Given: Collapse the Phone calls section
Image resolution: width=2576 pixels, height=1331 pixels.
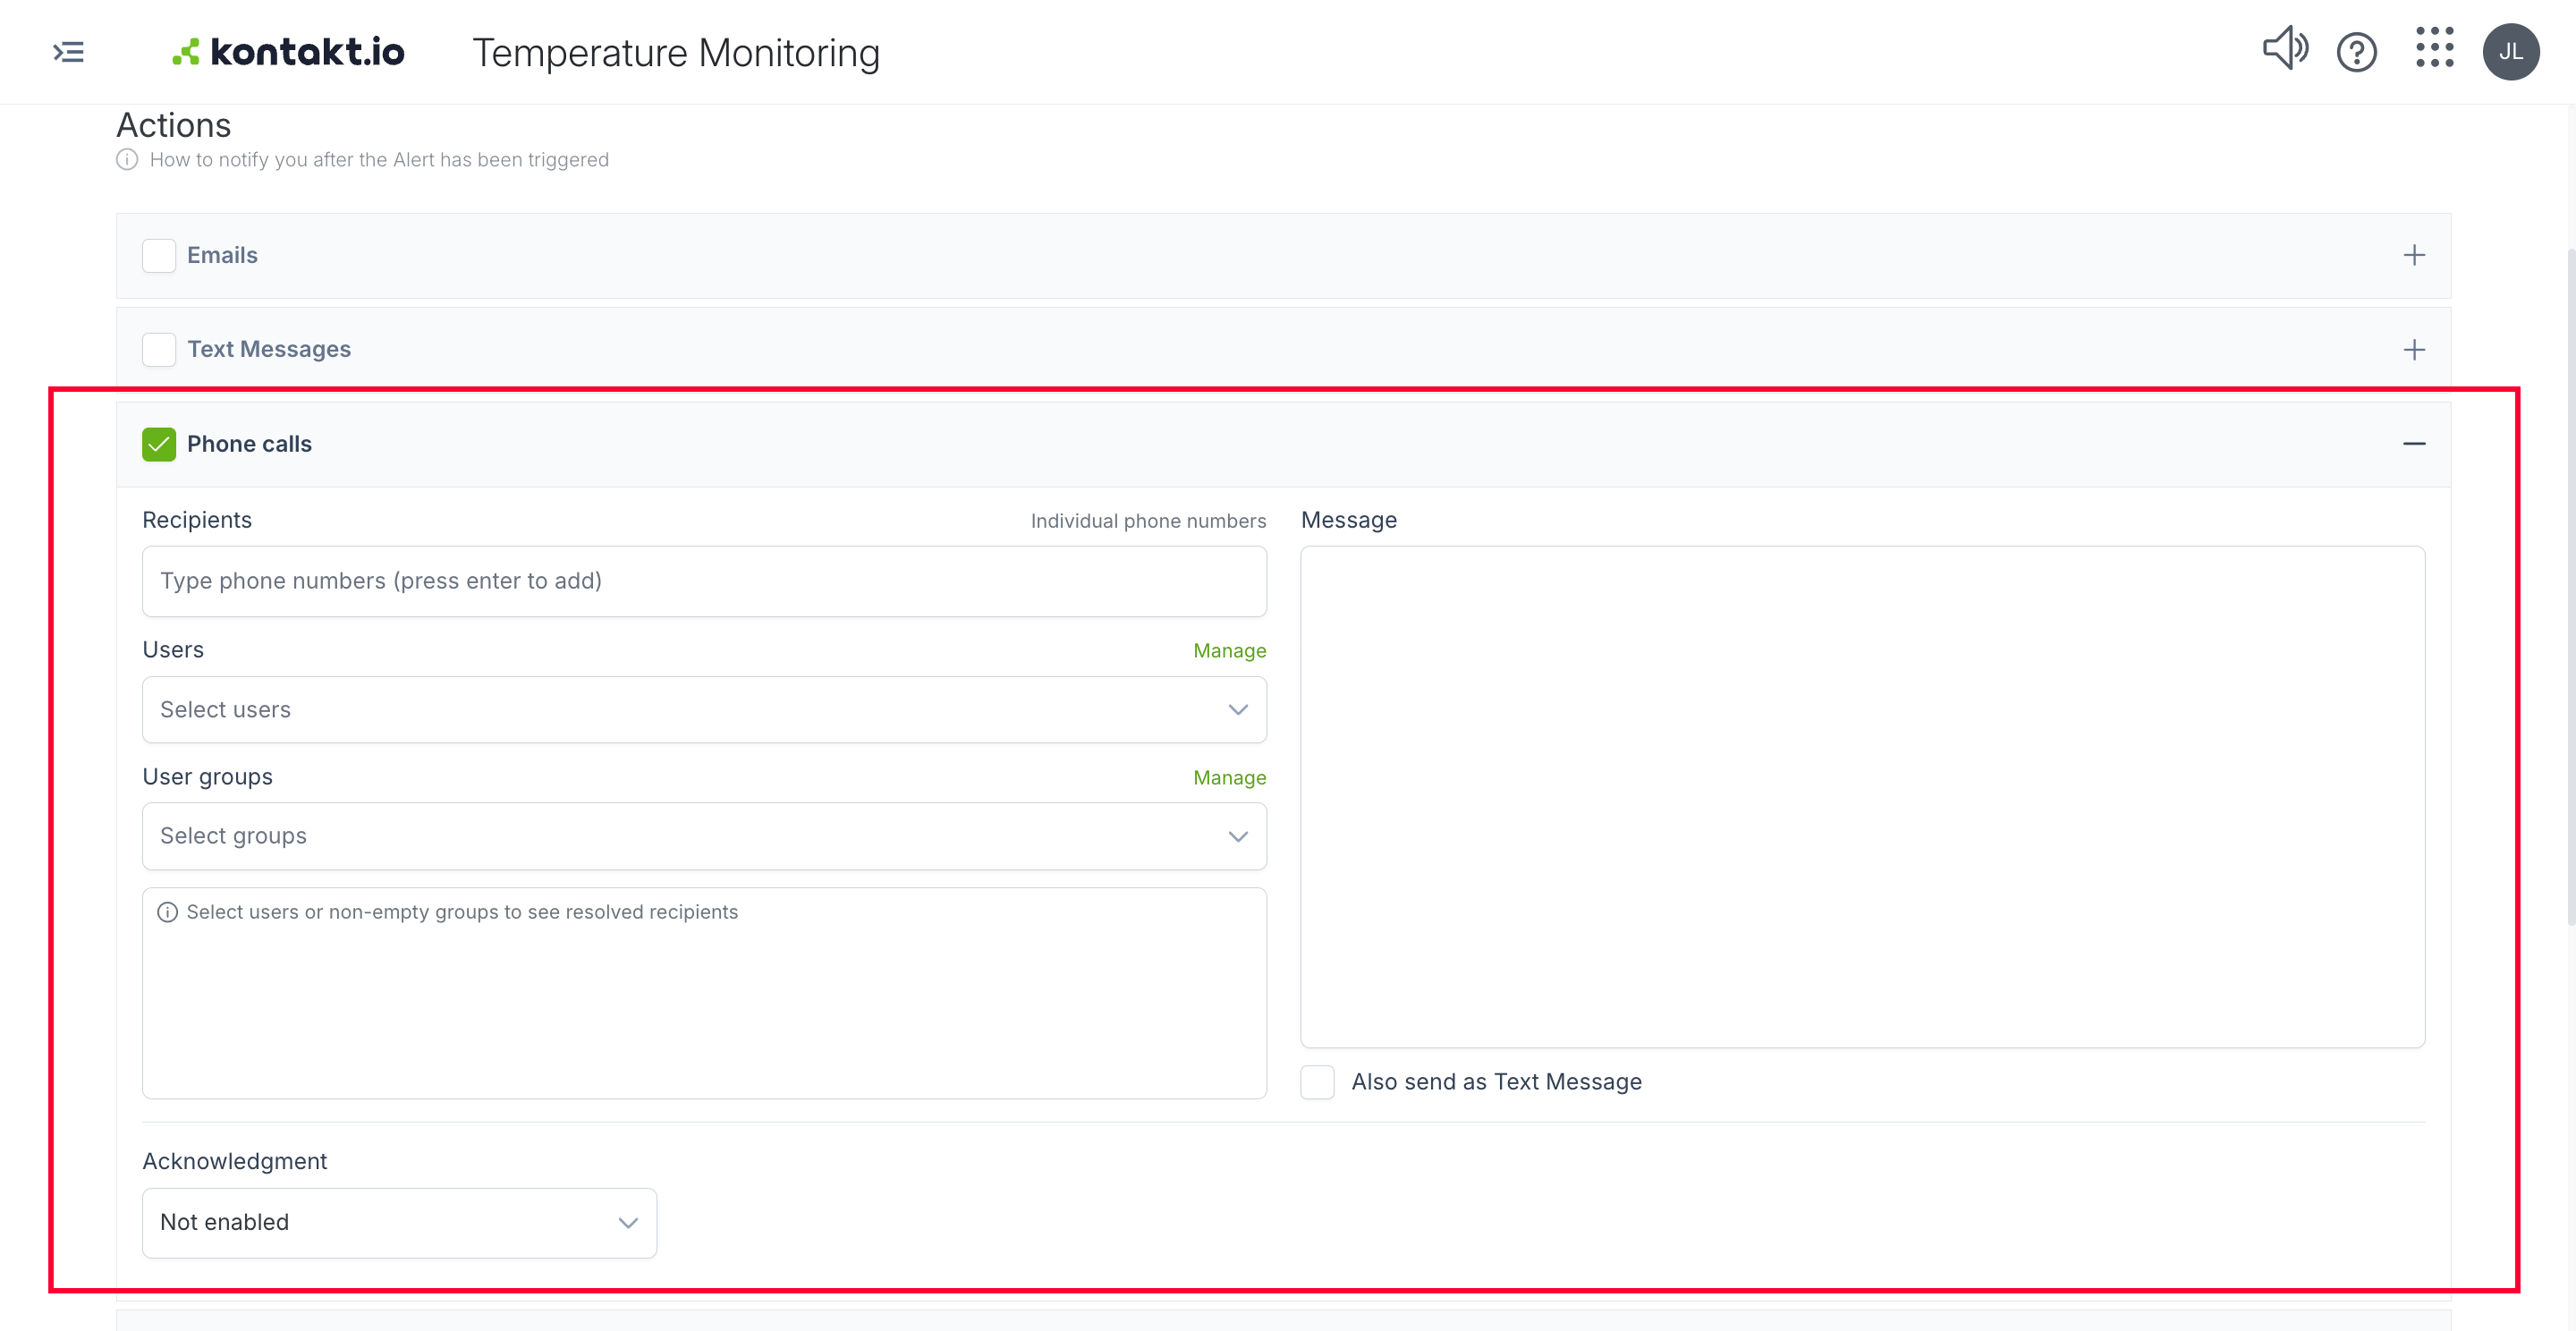Looking at the screenshot, I should 2414,444.
